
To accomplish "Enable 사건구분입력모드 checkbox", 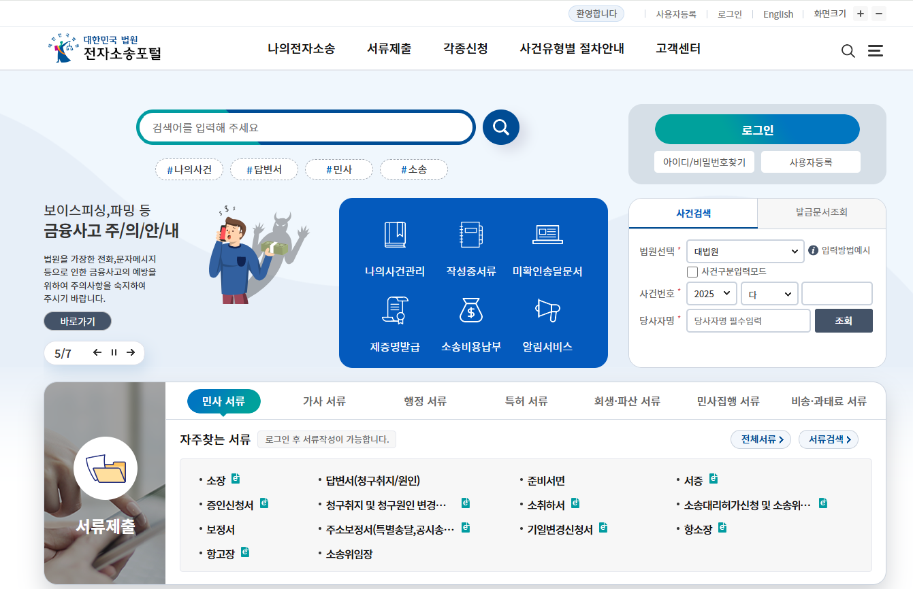I will coord(692,271).
